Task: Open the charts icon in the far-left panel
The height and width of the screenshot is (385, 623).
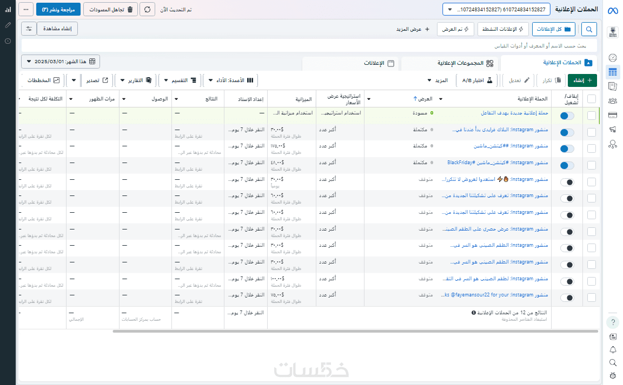Action: click(x=8, y=9)
